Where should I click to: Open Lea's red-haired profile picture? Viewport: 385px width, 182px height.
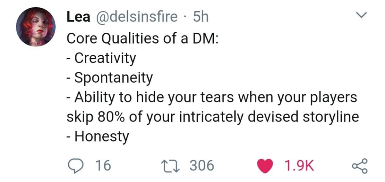[36, 27]
